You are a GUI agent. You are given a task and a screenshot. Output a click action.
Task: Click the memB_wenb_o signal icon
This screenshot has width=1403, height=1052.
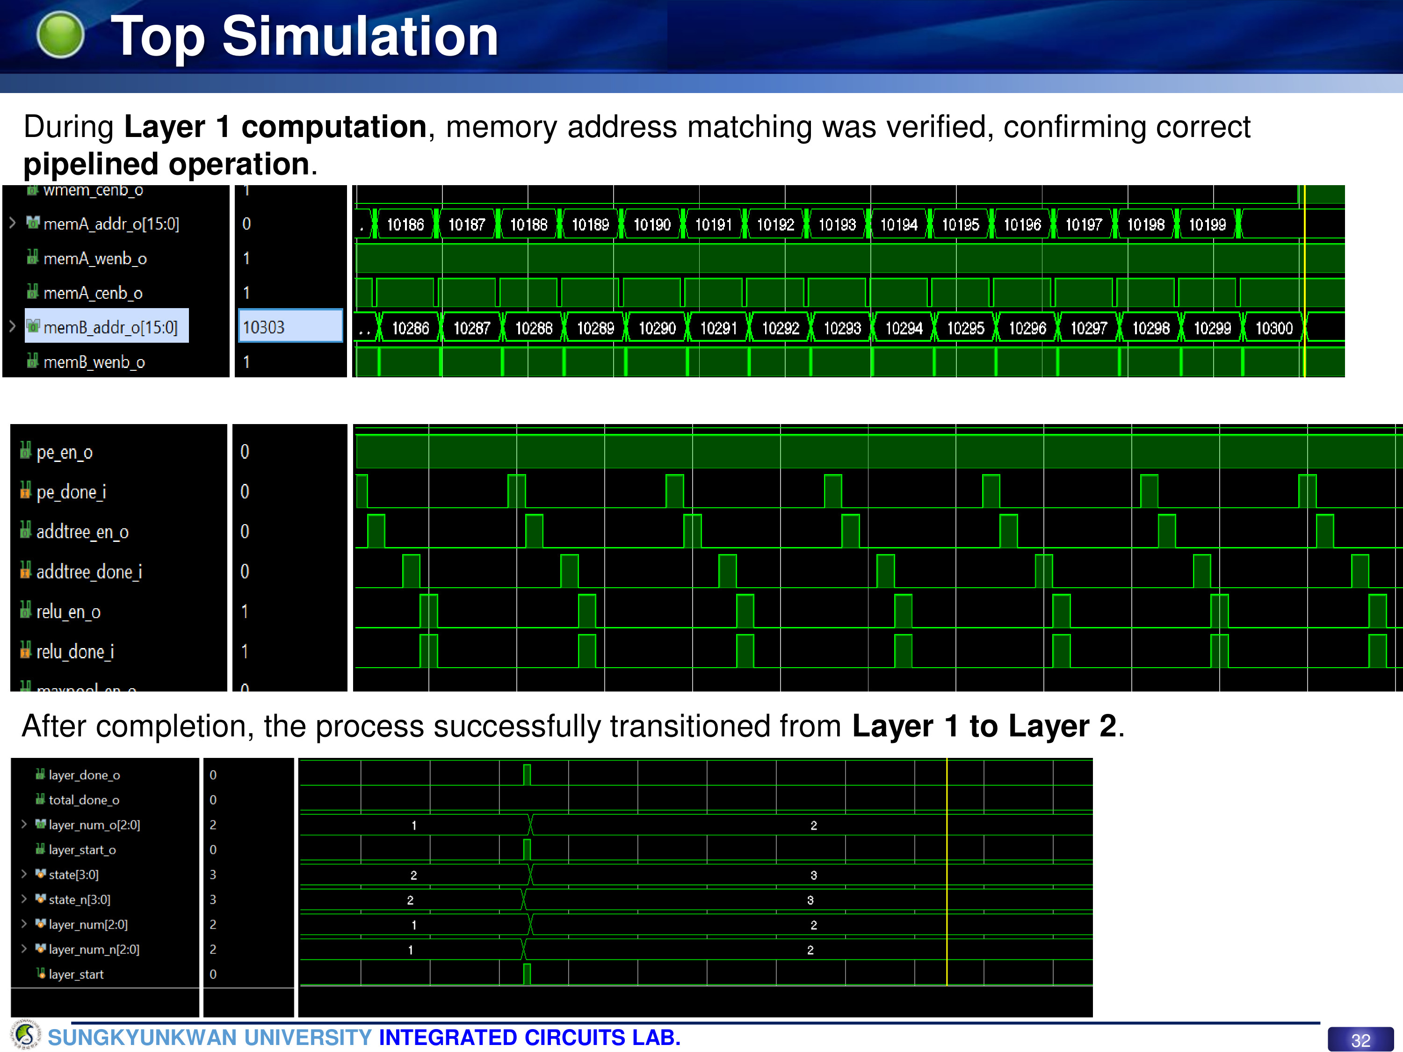pyautogui.click(x=33, y=361)
